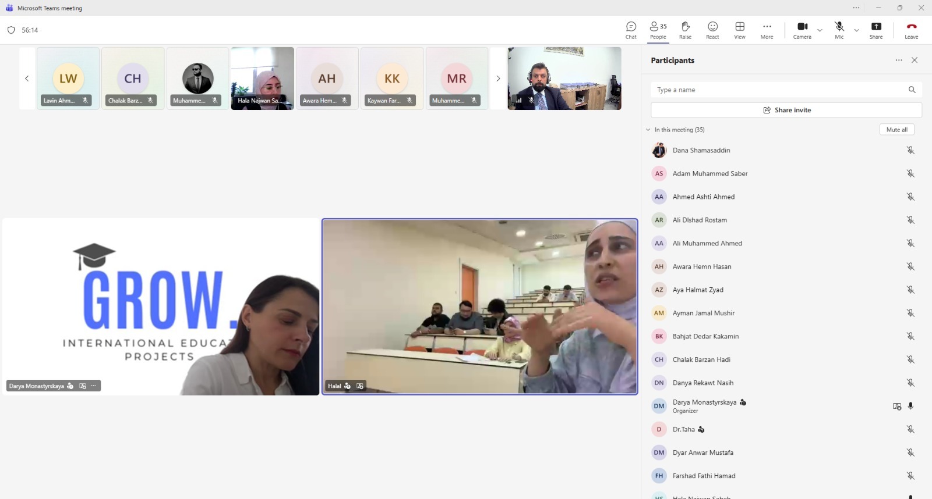
Task: Expand the Camera options dropdown arrow
Action: [820, 30]
